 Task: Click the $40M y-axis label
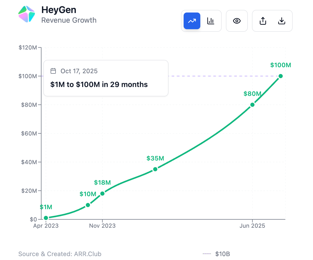[x=29, y=162]
